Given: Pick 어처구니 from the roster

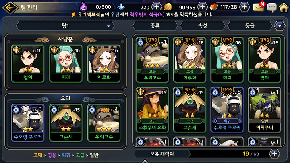Looking at the screenshot, I should [265, 110].
